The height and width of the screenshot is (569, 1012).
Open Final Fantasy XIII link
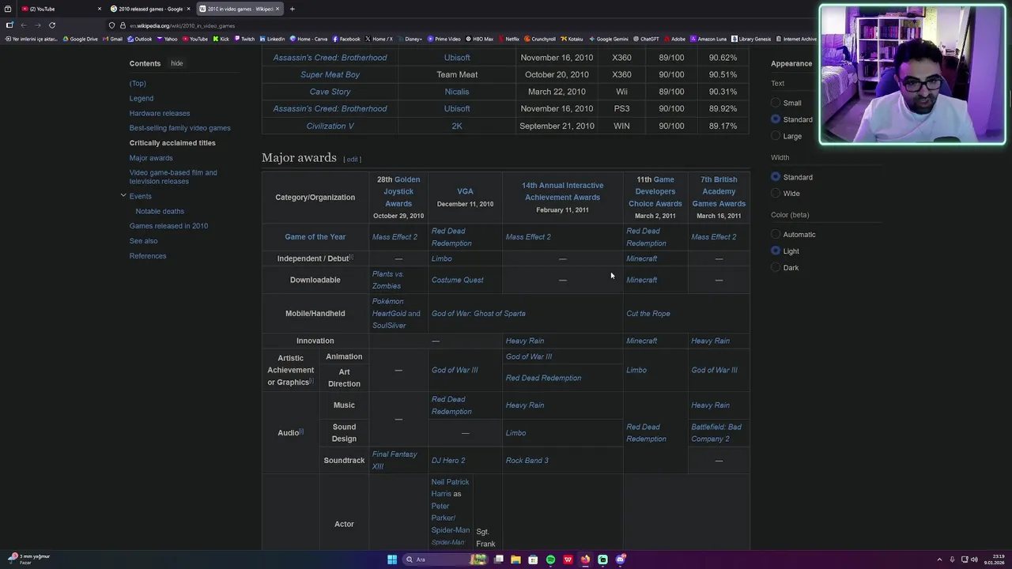tap(395, 460)
